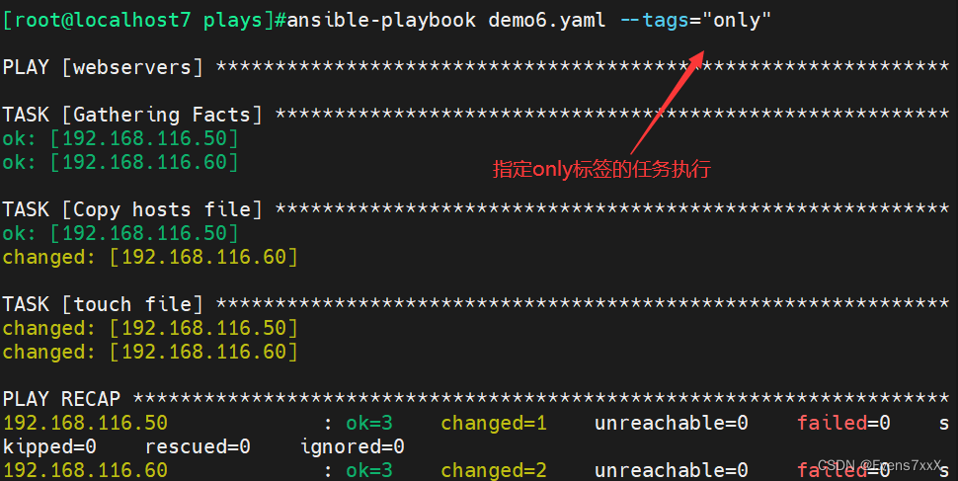Screen dimensions: 958x481
Task: Click ok 192.168.116.50 under Gathering Facts
Action: tap(120, 138)
